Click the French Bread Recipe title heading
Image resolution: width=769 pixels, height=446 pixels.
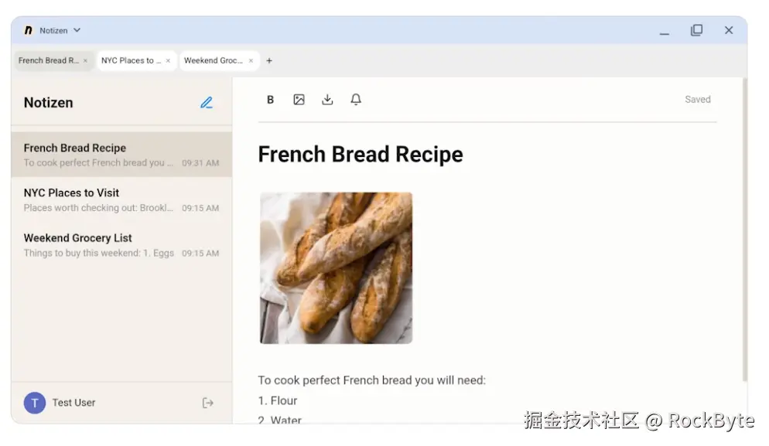[361, 155]
